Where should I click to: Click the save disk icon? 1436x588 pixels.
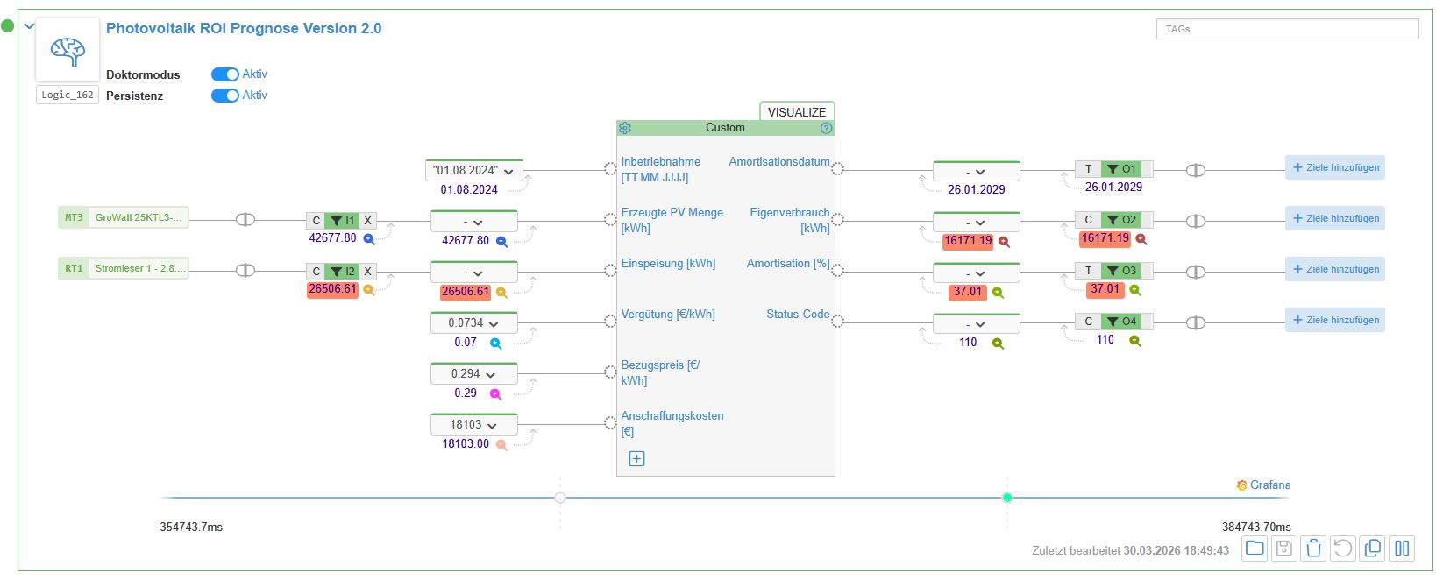tap(1284, 549)
